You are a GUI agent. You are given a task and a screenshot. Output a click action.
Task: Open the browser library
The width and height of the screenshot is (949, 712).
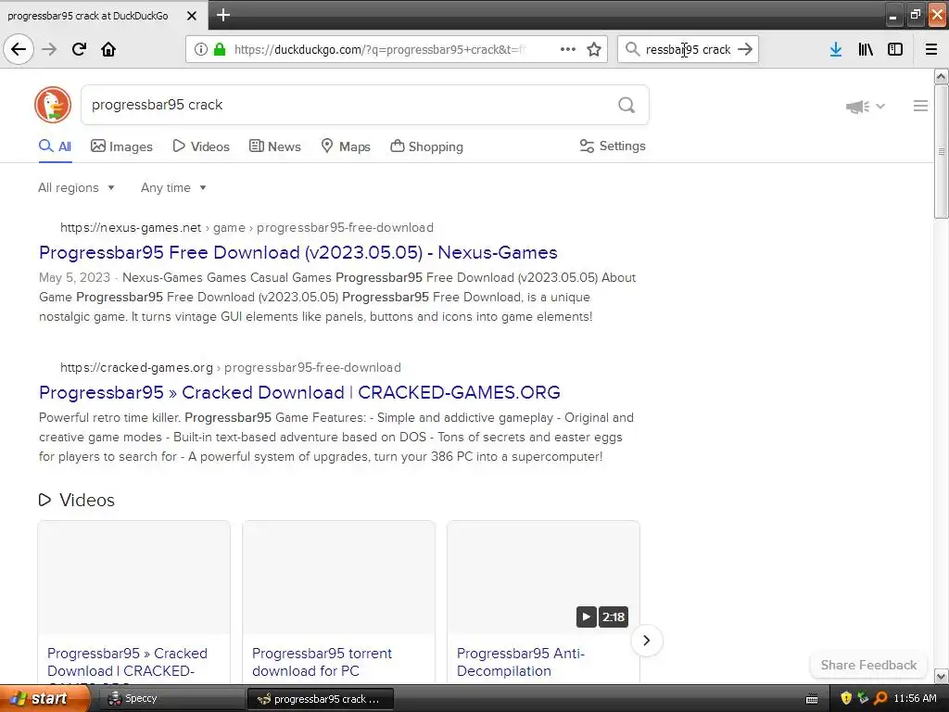coord(866,49)
